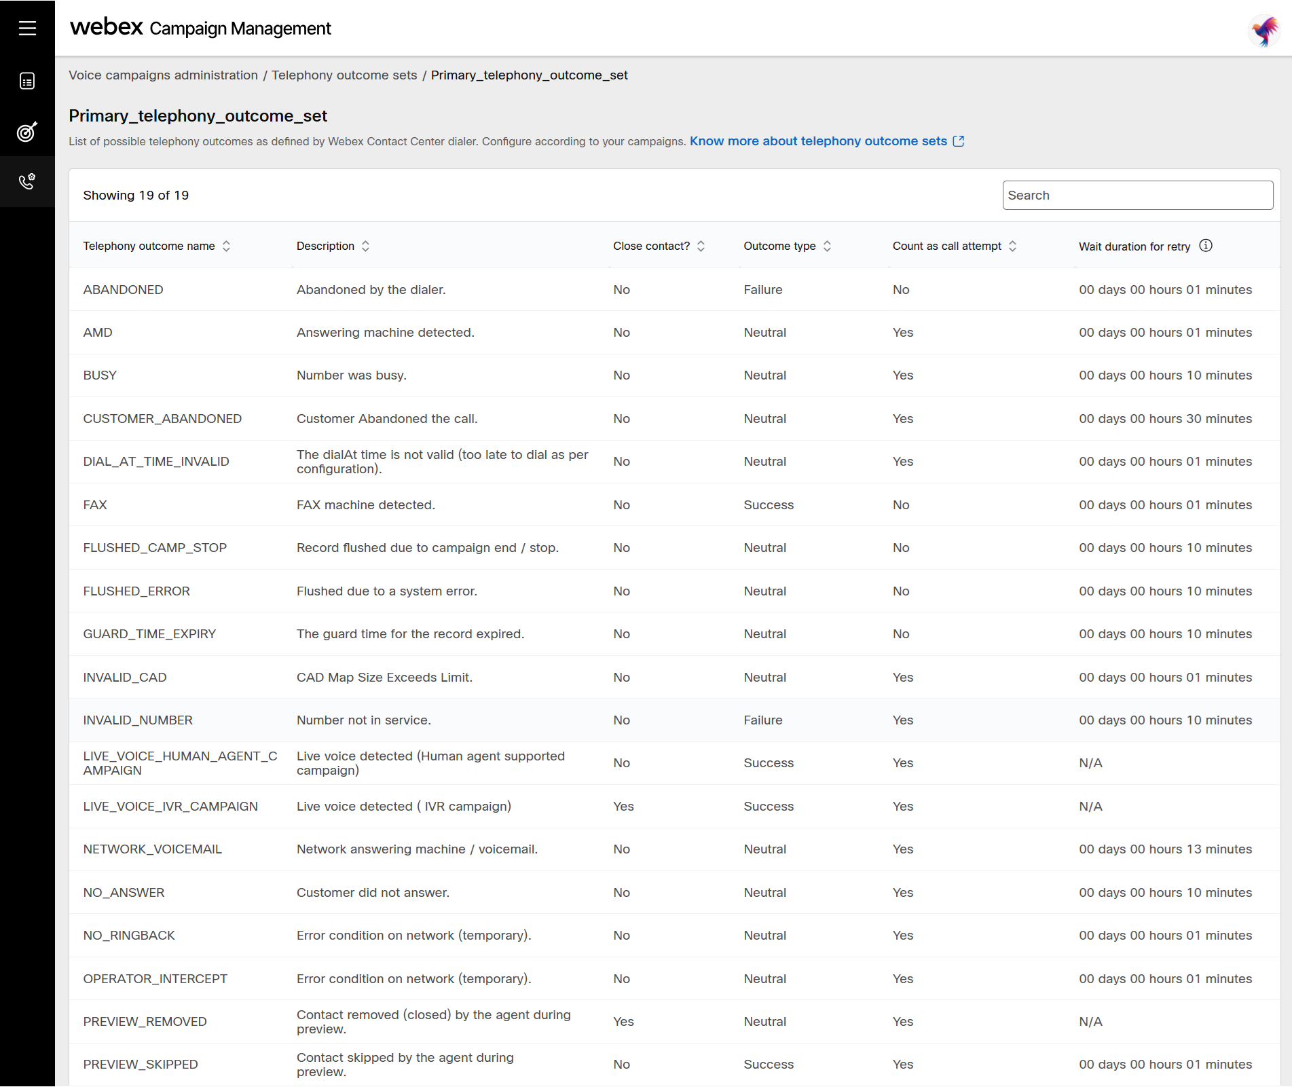1292x1087 pixels.
Task: Click the Failure outcome type in ABANDONED row
Action: pyautogui.click(x=763, y=290)
